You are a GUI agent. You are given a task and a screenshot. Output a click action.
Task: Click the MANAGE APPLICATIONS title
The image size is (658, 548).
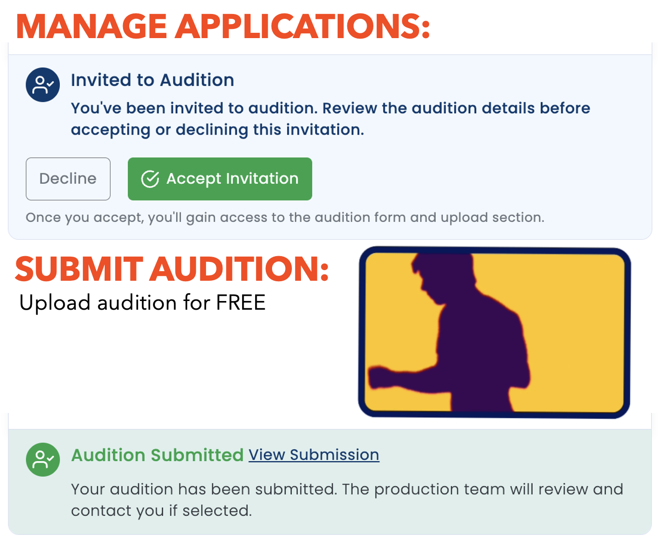coord(223,26)
